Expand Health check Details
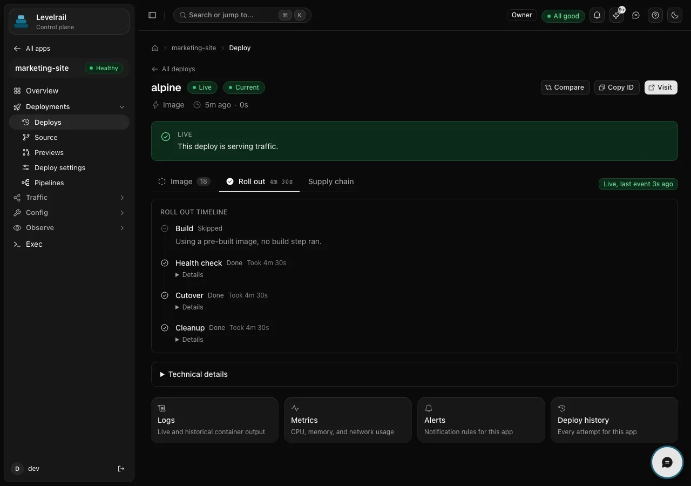 189,275
